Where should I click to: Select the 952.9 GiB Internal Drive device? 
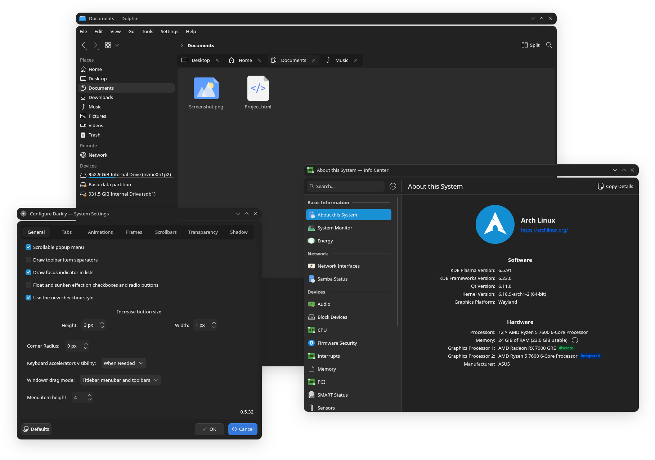pyautogui.click(x=126, y=175)
